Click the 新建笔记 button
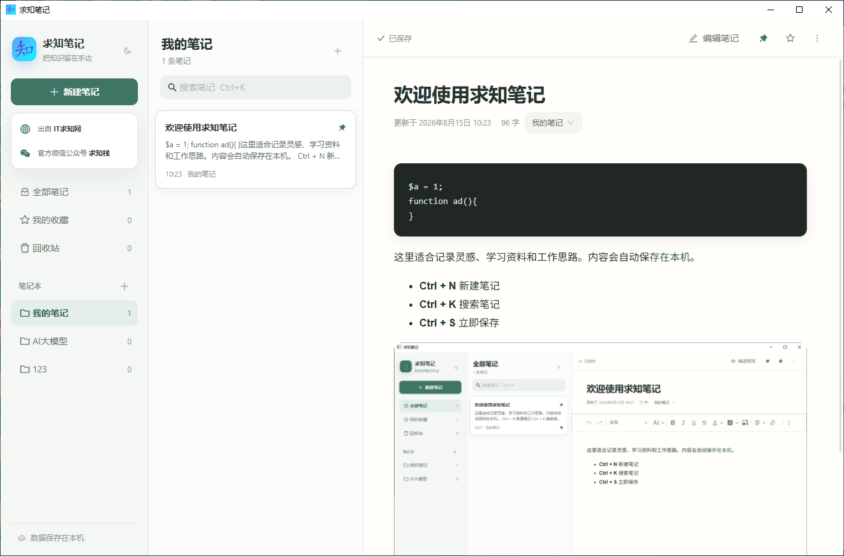 pos(74,92)
